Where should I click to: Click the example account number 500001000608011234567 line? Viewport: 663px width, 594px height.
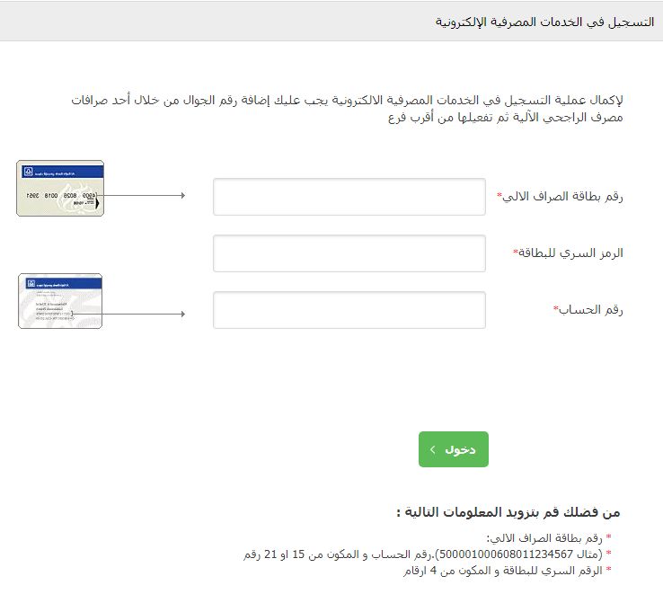[427, 554]
